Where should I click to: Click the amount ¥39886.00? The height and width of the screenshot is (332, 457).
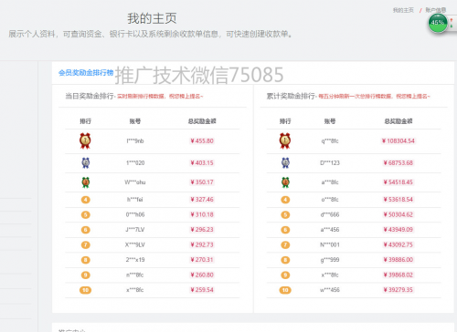399,260
